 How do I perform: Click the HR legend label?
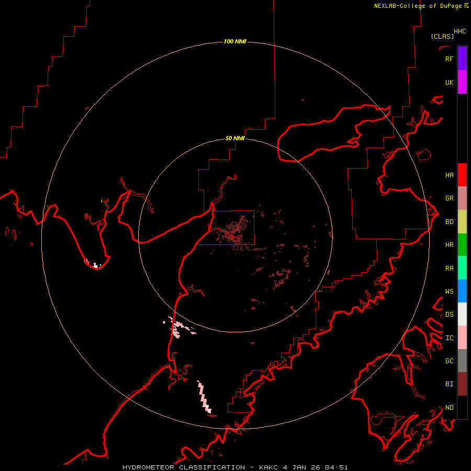point(449,245)
